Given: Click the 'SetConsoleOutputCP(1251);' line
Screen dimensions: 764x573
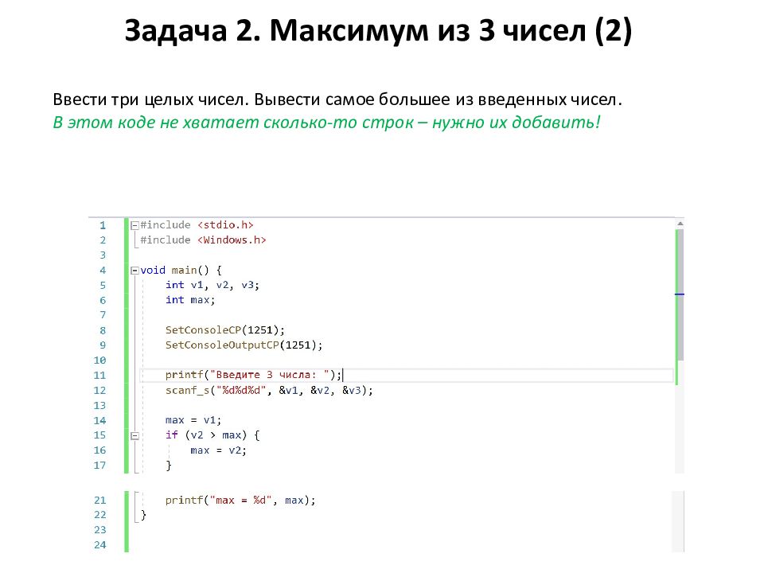Looking at the screenshot, I should click(x=244, y=345).
